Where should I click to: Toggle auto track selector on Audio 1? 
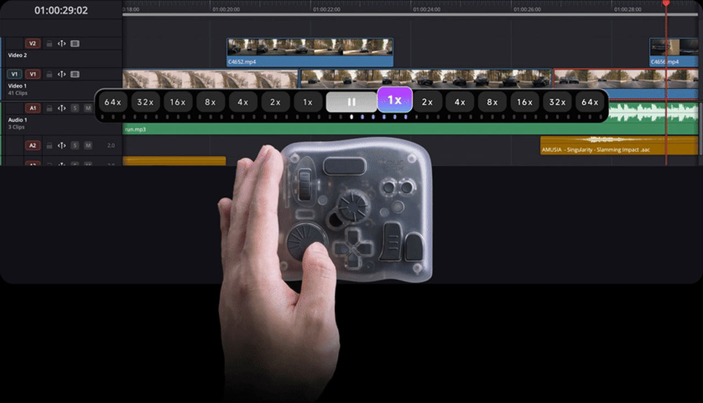point(62,108)
